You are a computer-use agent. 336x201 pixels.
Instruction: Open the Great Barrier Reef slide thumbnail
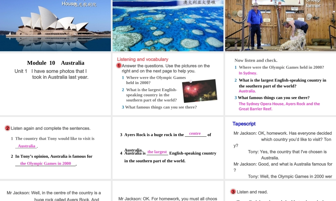pos(168,25)
